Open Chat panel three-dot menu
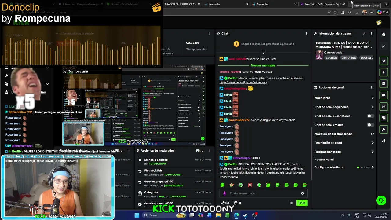Image resolution: width=391 pixels, height=220 pixels. 307,33
